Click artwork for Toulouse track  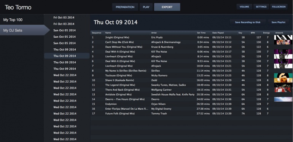(283, 75)
